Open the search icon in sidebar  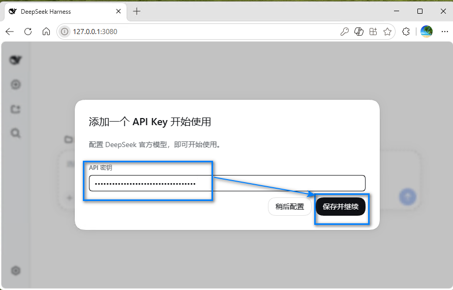point(16,133)
